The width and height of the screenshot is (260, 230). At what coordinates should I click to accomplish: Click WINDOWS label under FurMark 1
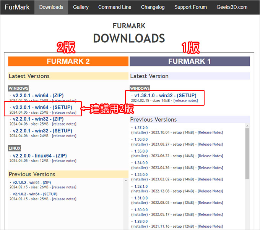pos(140,88)
